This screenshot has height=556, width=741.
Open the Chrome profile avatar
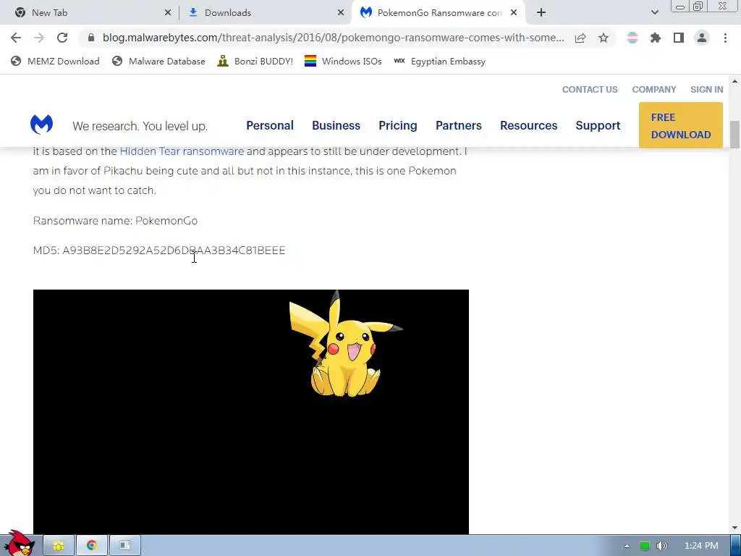point(702,38)
